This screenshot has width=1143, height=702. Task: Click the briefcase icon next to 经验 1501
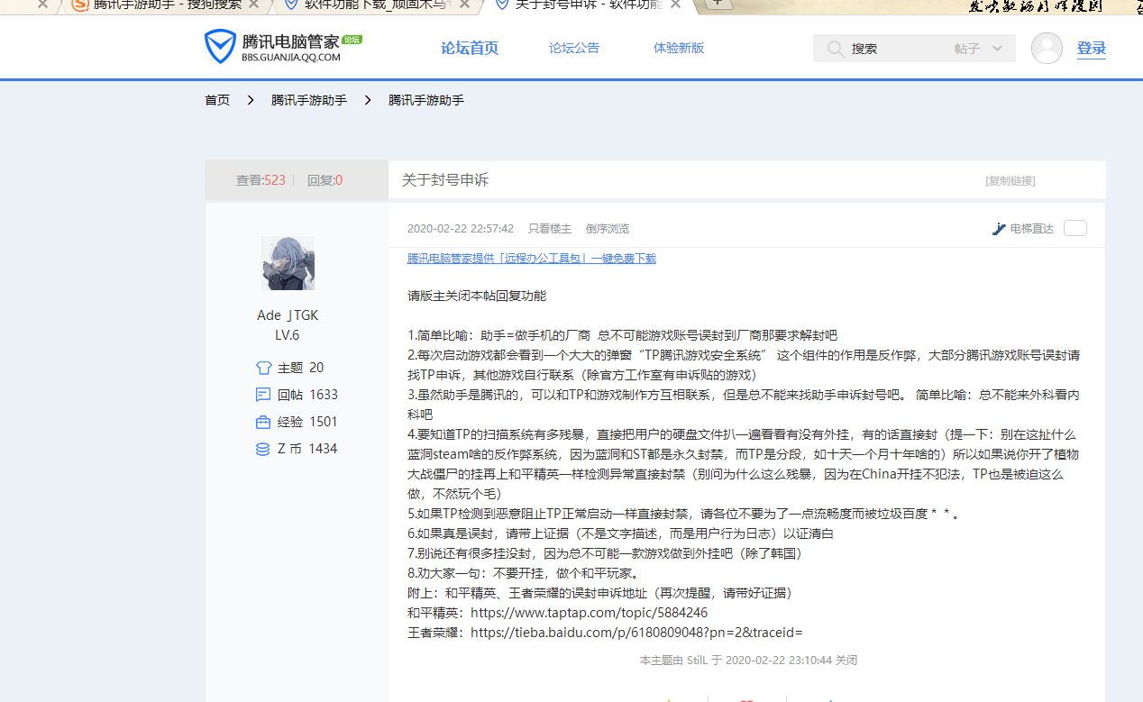(x=263, y=422)
